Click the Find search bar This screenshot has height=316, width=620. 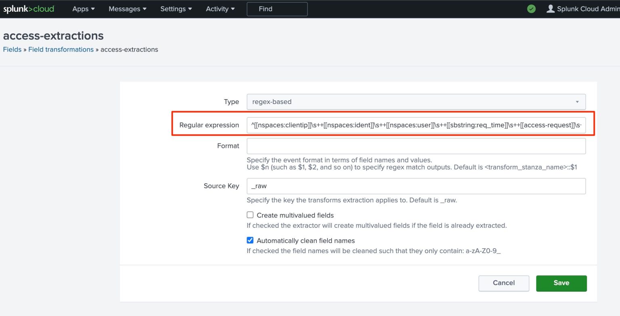tap(277, 8)
